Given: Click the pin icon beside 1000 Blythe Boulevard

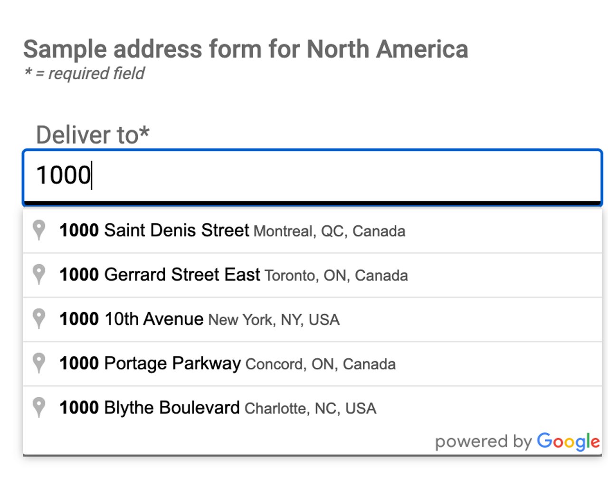Looking at the screenshot, I should point(40,407).
